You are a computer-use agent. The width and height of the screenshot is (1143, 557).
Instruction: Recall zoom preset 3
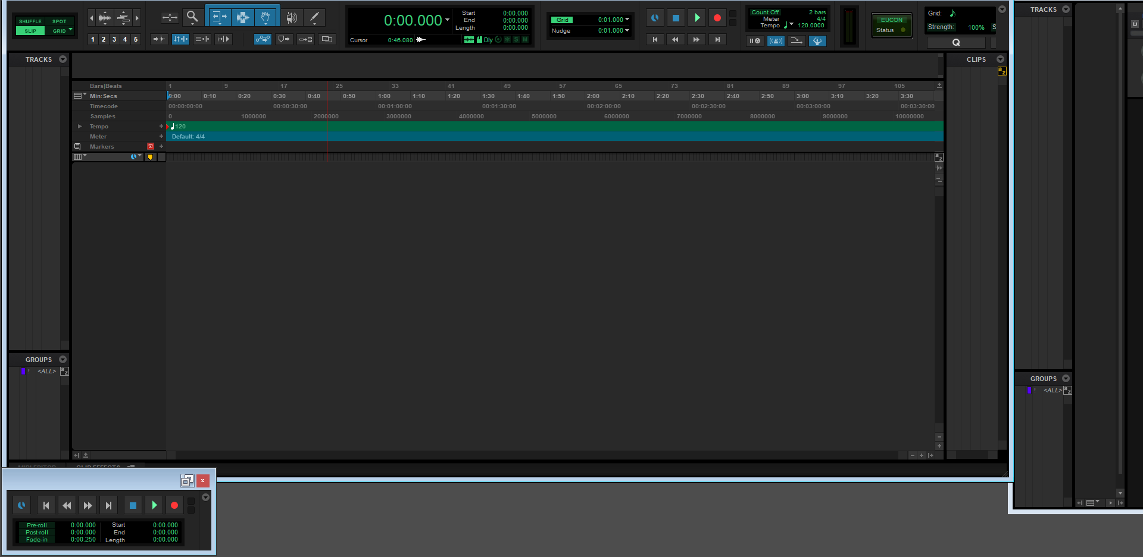tap(114, 39)
